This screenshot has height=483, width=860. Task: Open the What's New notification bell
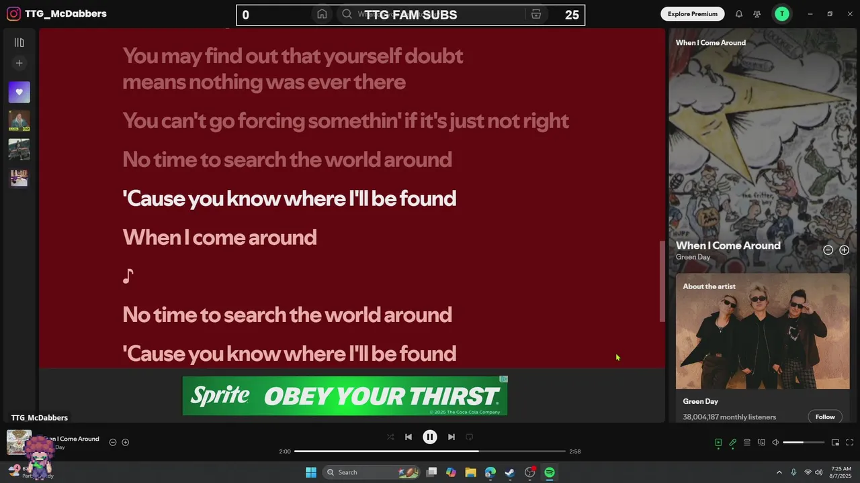coord(738,13)
